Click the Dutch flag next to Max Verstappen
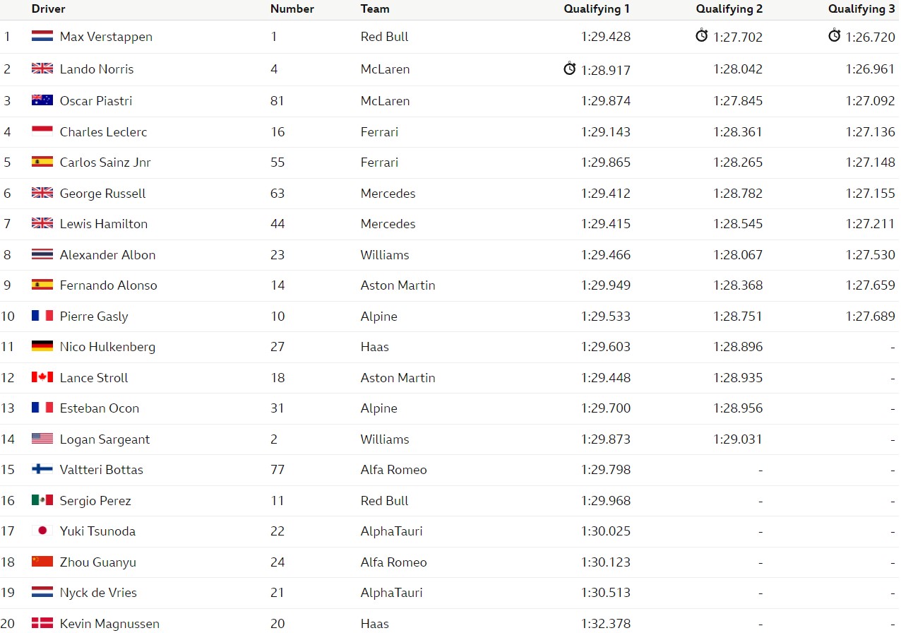 (x=42, y=36)
